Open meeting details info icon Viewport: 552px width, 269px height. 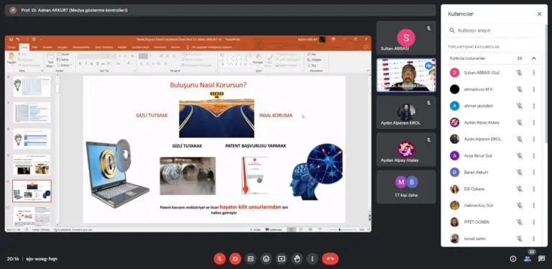click(513, 259)
